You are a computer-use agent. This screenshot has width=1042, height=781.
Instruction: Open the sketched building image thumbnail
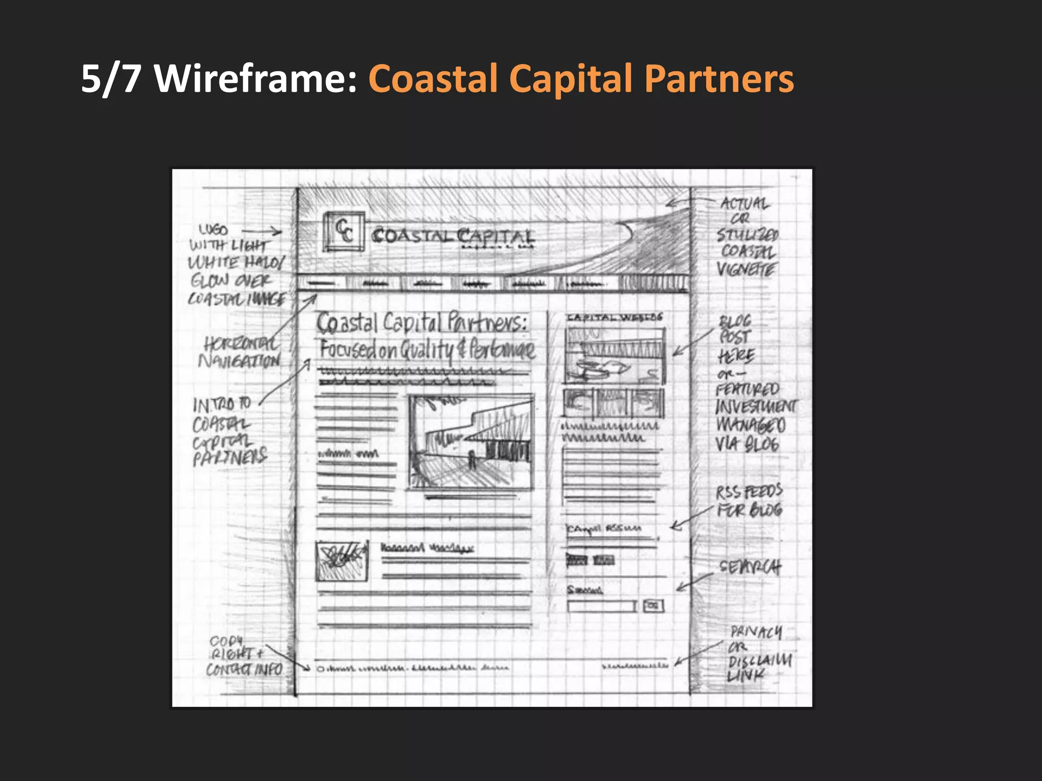point(470,442)
